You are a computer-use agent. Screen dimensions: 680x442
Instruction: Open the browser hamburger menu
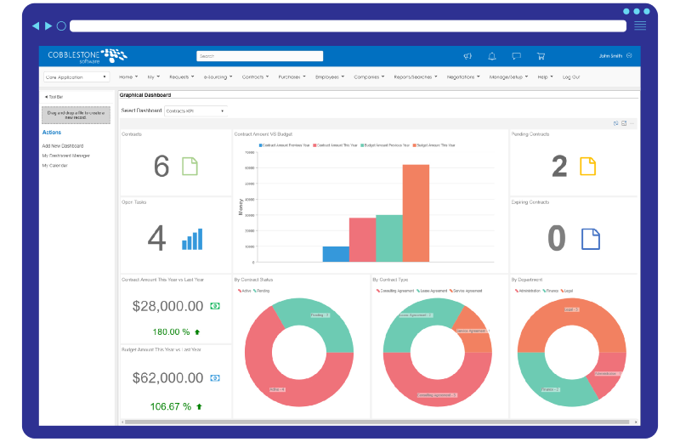640,25
